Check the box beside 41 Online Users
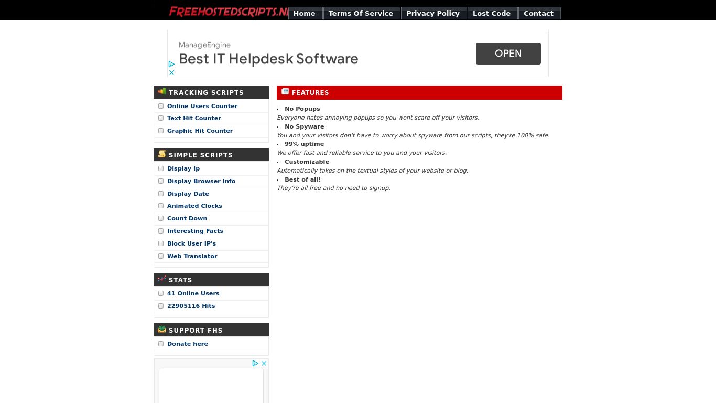The width and height of the screenshot is (716, 403). [x=161, y=293]
